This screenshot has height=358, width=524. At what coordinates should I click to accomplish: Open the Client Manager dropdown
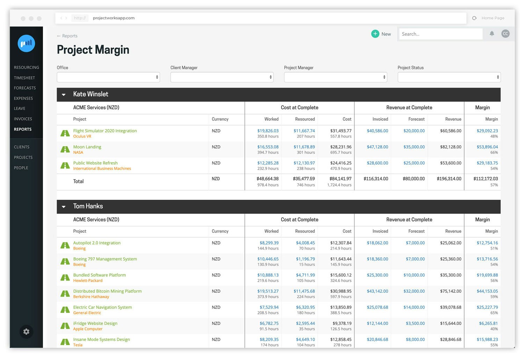pos(222,77)
